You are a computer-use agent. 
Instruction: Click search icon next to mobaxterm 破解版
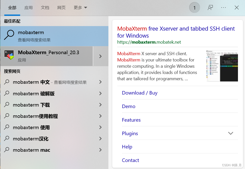tap(7, 93)
